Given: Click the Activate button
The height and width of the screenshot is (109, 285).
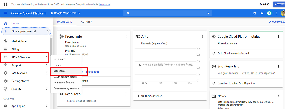Looking at the screenshot, I should coord(279,4).
